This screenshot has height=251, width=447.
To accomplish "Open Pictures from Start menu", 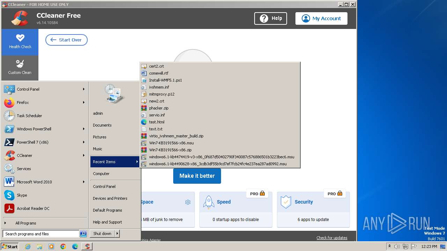I will (x=115, y=137).
